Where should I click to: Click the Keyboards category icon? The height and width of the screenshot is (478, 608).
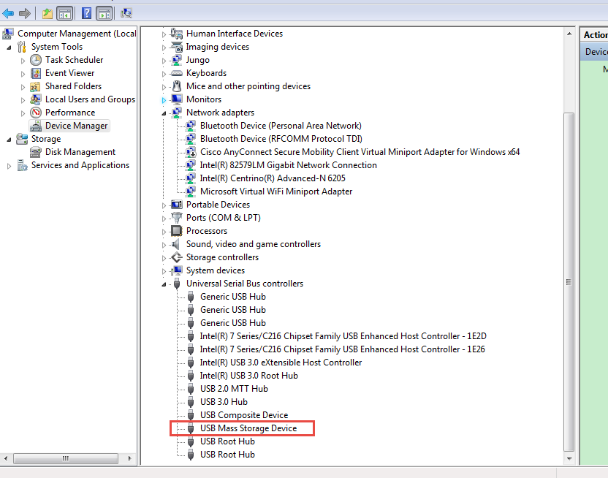(x=177, y=73)
